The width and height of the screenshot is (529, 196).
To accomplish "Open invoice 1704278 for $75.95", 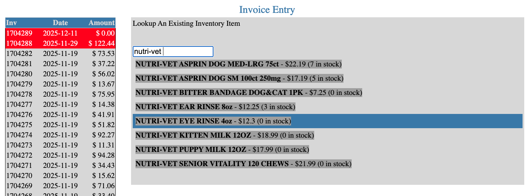I will pos(60,94).
